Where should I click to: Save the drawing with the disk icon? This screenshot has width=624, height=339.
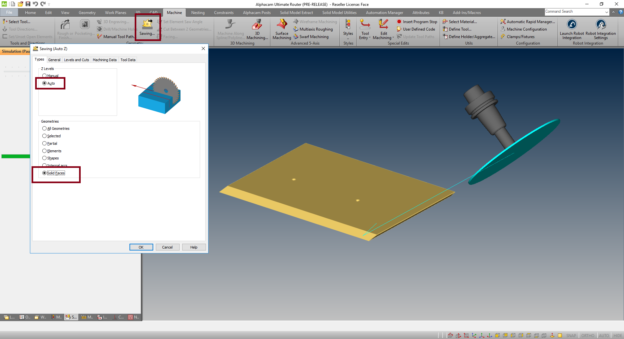tap(28, 4)
